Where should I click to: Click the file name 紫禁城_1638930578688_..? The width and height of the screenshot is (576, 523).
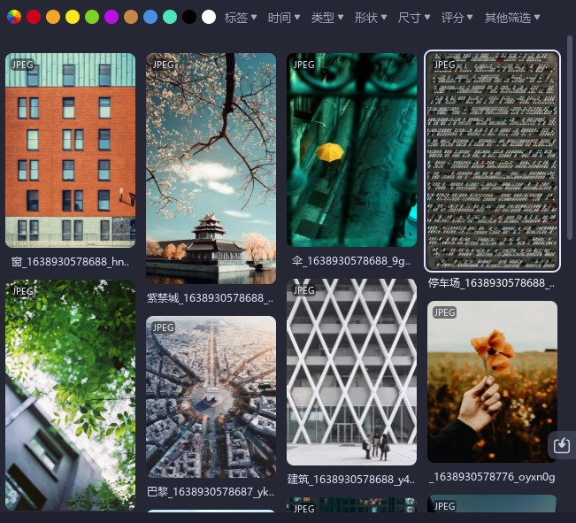click(210, 298)
